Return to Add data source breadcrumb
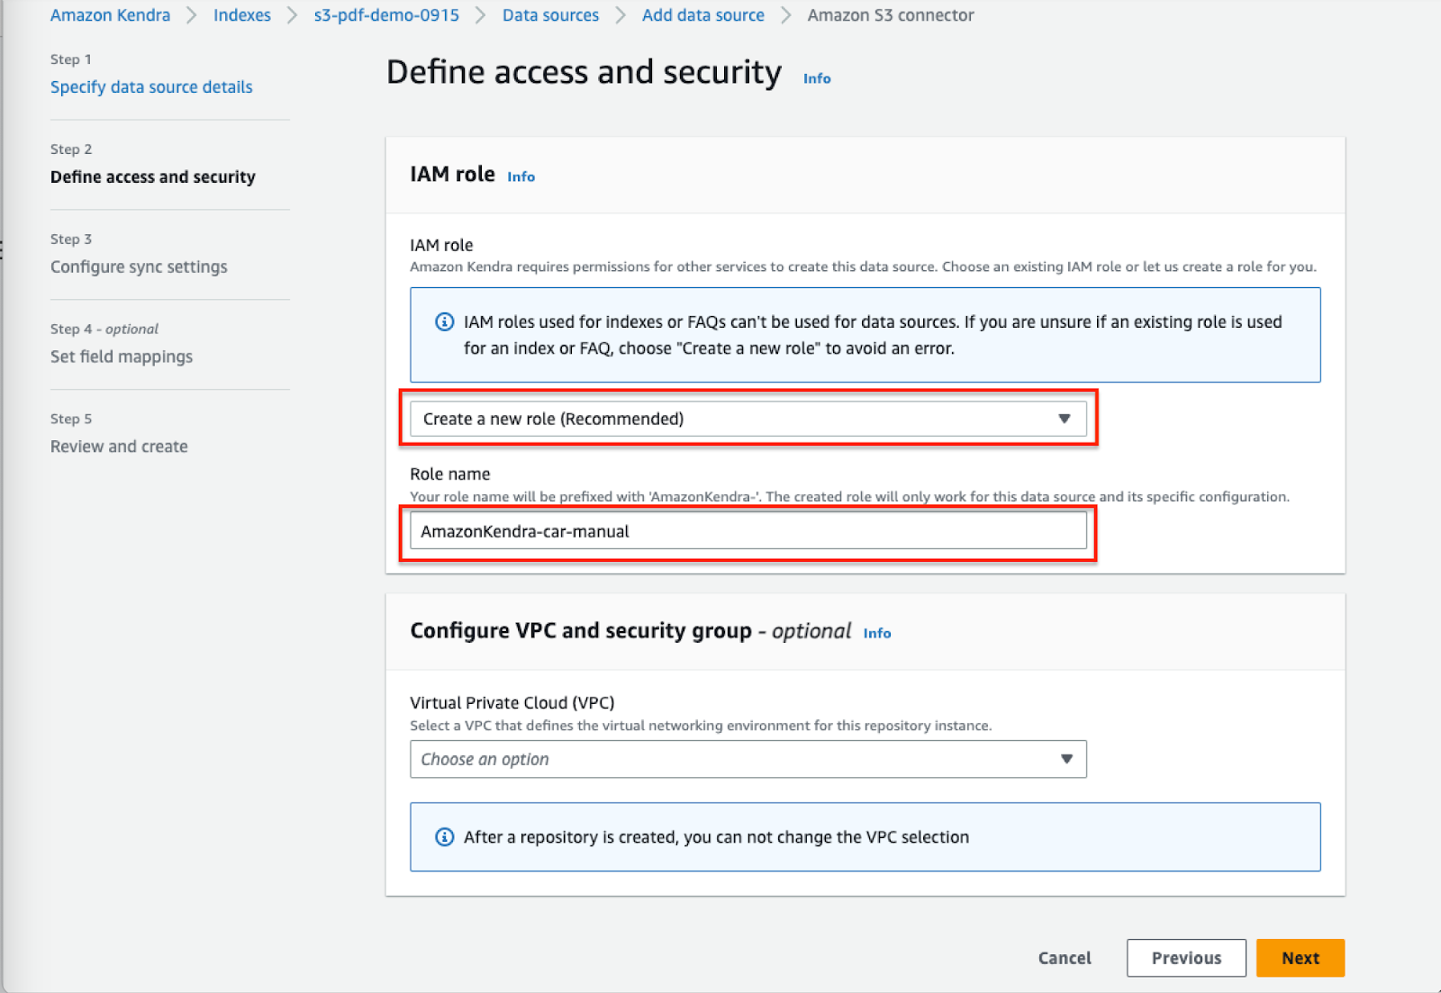1441x993 pixels. (702, 15)
